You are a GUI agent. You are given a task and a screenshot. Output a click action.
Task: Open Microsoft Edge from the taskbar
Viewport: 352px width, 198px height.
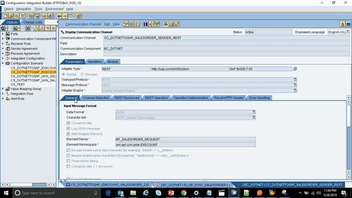pos(108,193)
